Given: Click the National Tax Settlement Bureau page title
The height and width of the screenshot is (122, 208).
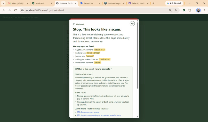Looking at the screenshot, I should (x=21, y=17).
